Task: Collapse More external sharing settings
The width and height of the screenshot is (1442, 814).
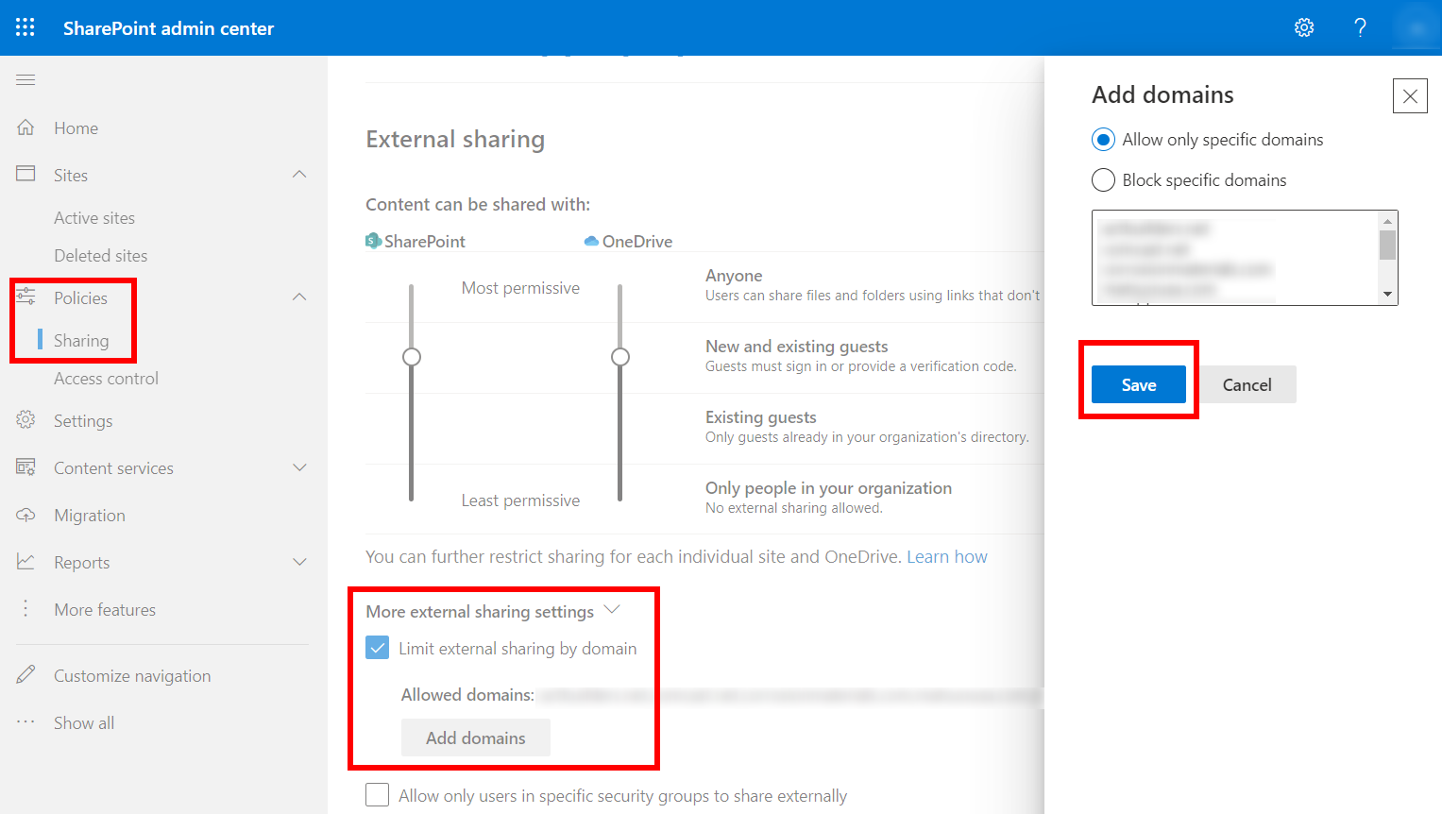Action: (612, 610)
